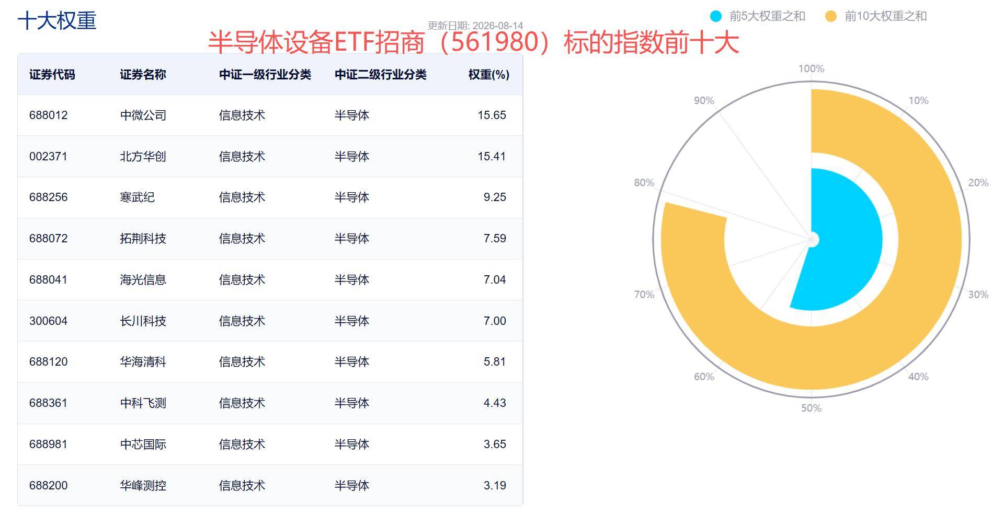Toggle the 前10大权重之和 legend item
The image size is (1003, 515).
coord(876,16)
